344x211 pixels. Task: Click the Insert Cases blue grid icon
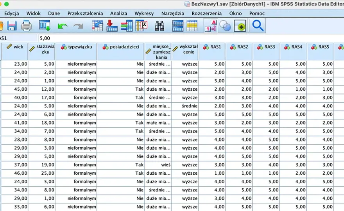(178, 26)
